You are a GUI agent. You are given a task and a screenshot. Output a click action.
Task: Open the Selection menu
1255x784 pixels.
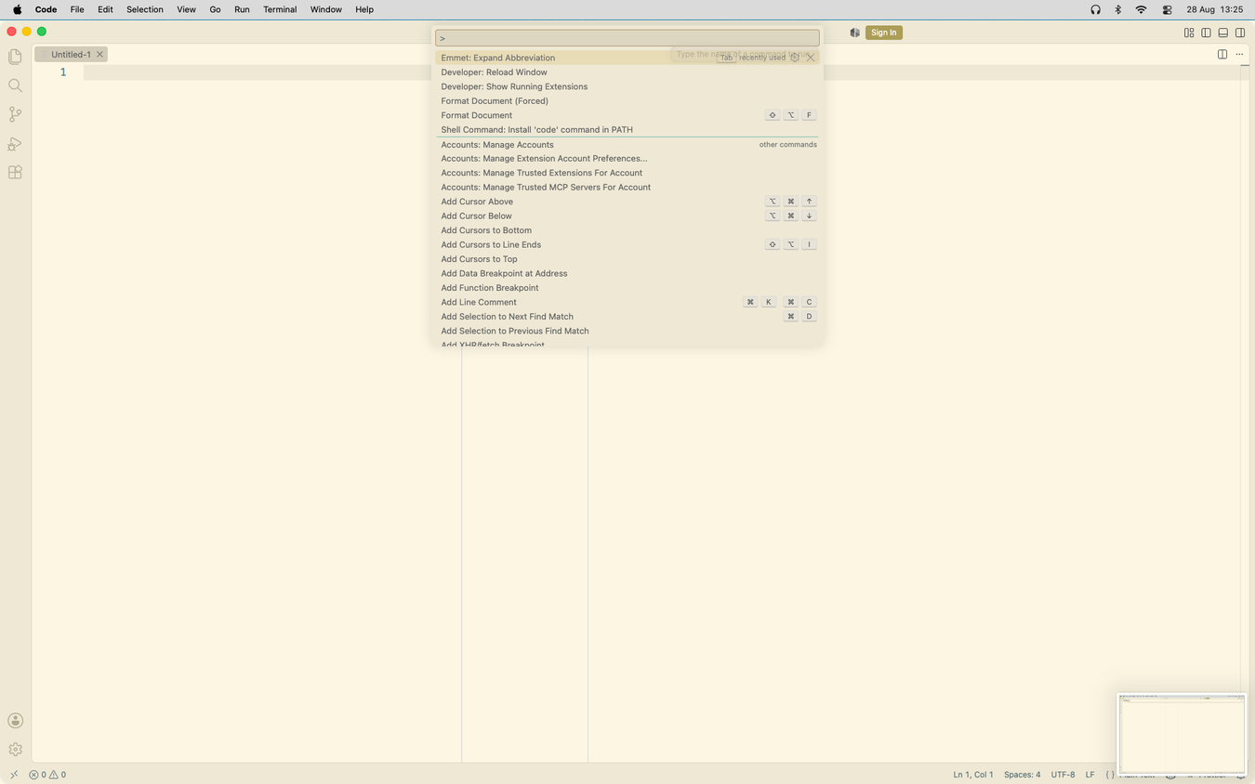[x=144, y=9]
